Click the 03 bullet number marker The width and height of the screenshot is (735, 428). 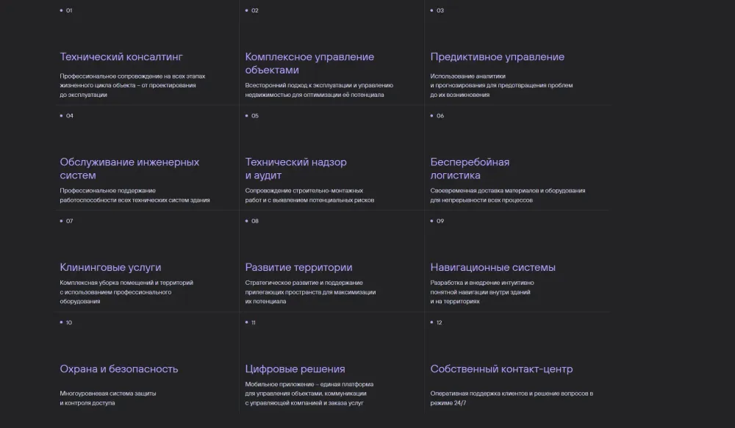pos(440,11)
